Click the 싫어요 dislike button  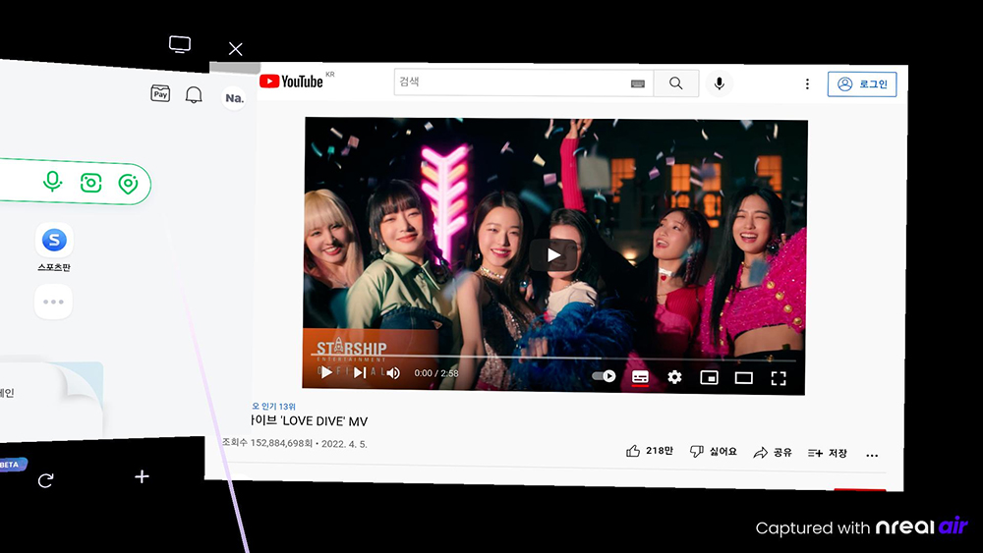713,452
